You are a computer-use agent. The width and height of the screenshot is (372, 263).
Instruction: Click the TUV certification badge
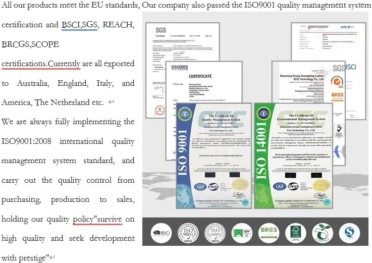pyautogui.click(x=241, y=232)
